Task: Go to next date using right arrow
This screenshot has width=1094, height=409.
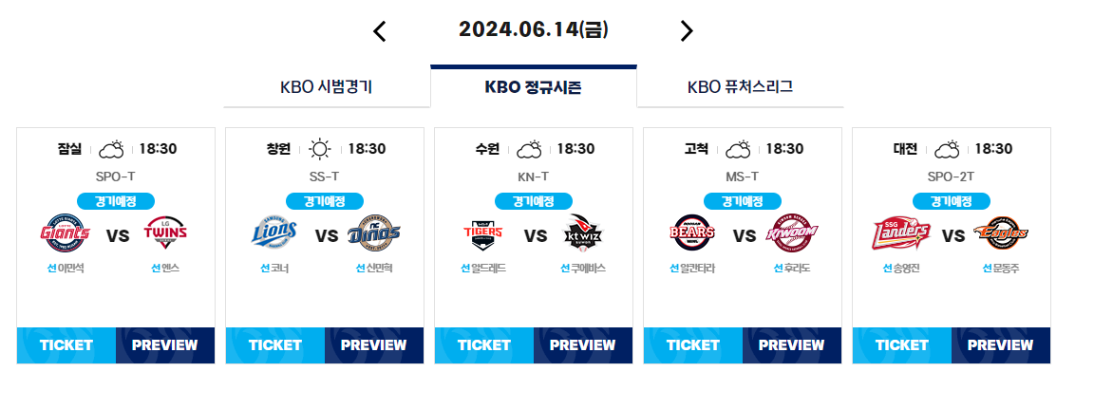Action: coord(687,30)
